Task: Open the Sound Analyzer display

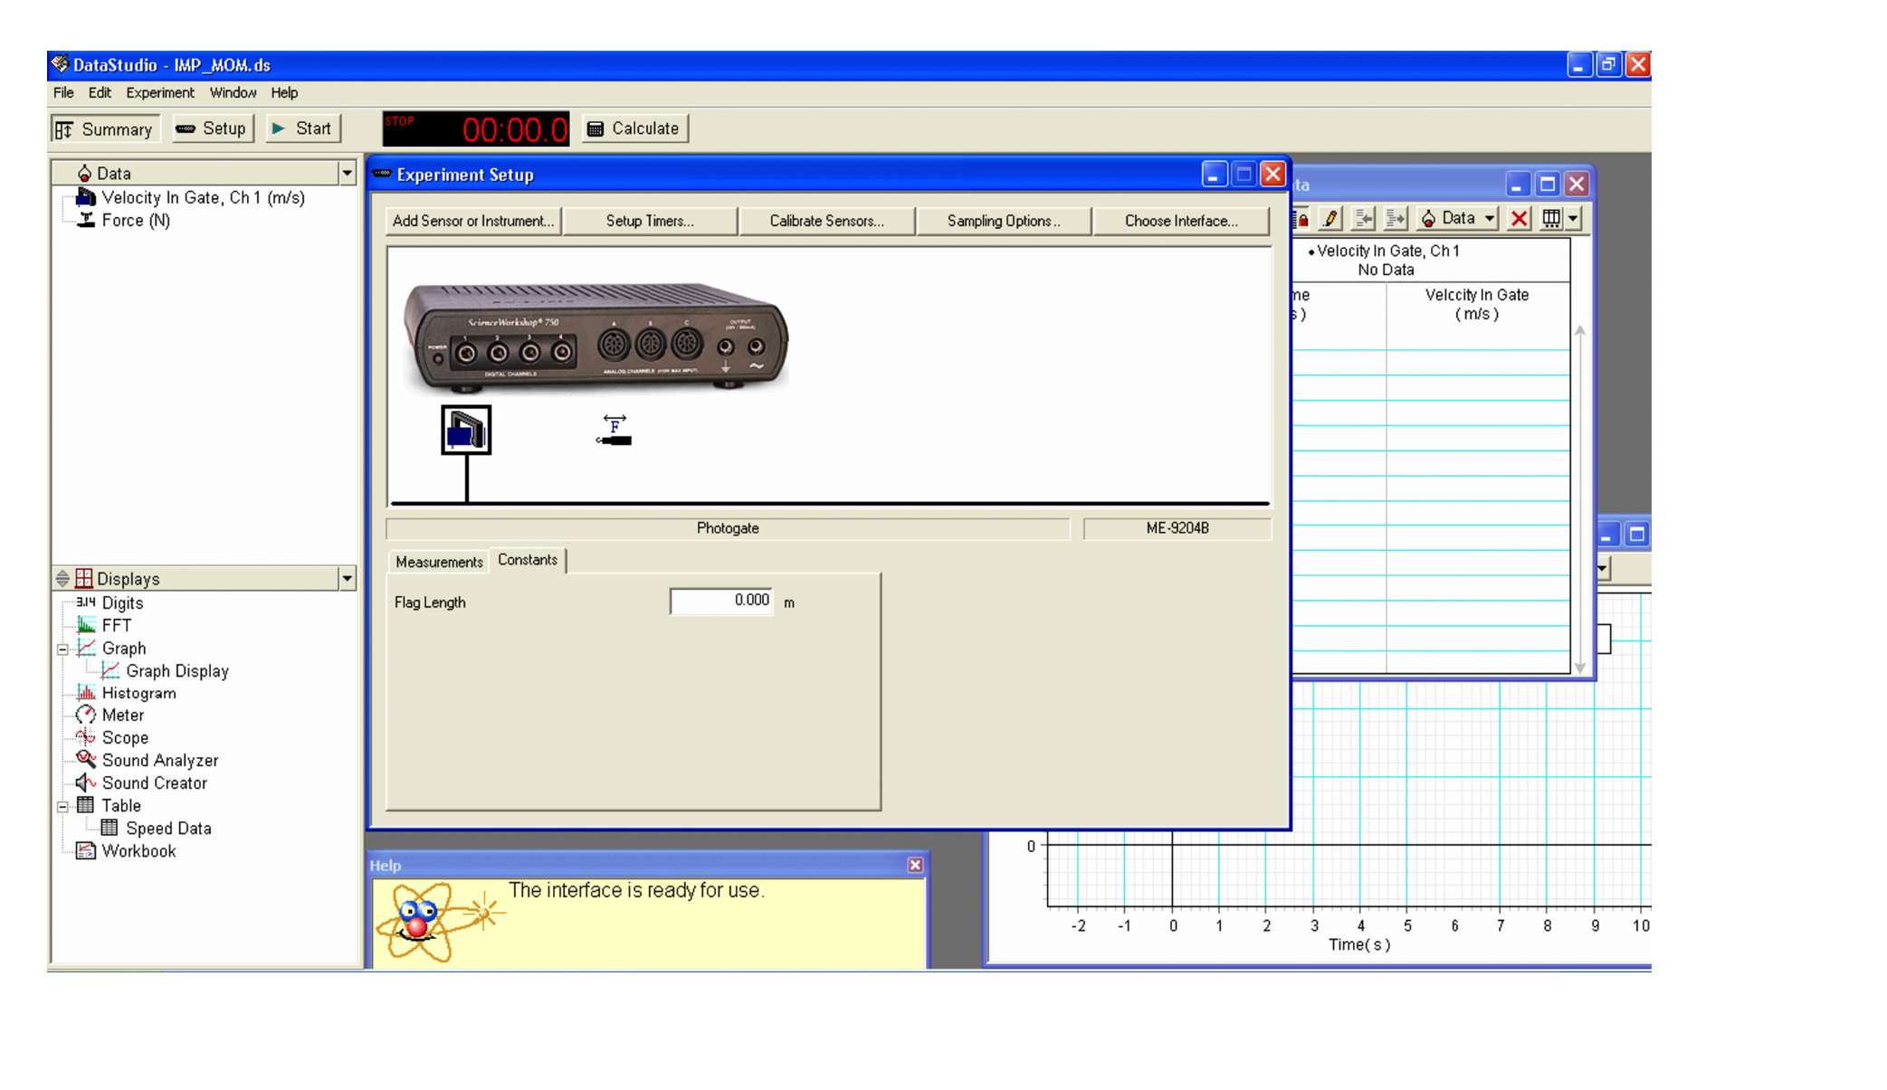Action: [x=159, y=761]
